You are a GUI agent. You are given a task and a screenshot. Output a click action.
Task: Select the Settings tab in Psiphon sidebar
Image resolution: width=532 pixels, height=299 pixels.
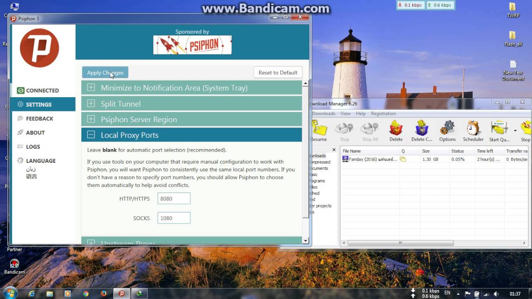(x=43, y=104)
